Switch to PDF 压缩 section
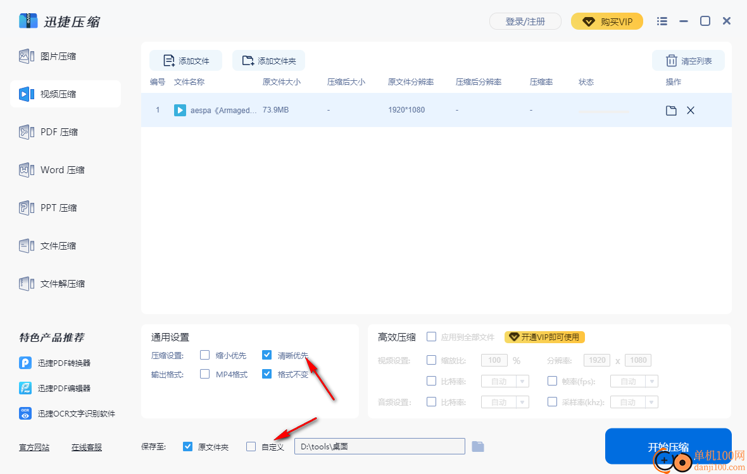Image resolution: width=747 pixels, height=474 pixels. click(x=49, y=131)
